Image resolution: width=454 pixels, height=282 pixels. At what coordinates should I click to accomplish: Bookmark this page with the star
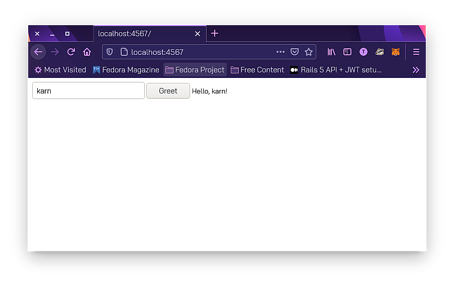(x=309, y=52)
